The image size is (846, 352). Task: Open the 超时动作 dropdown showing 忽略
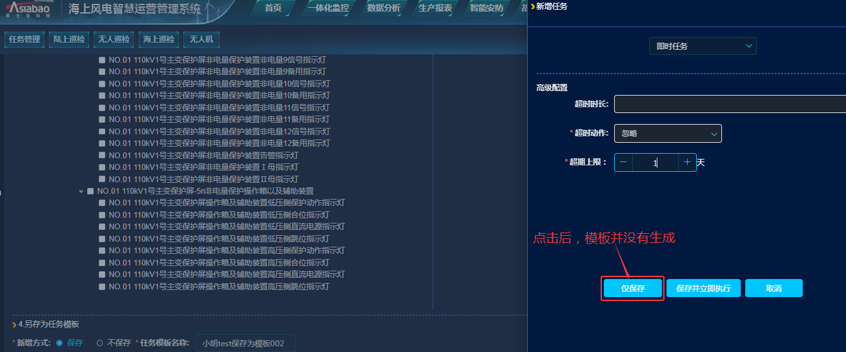[x=668, y=134]
